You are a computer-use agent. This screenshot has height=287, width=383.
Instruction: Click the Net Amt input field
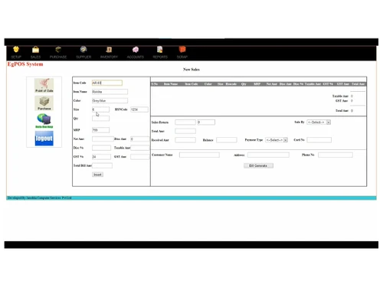tap(103, 139)
